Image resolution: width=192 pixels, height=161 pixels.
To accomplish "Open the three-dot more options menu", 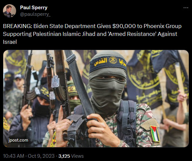I will coord(186,8).
